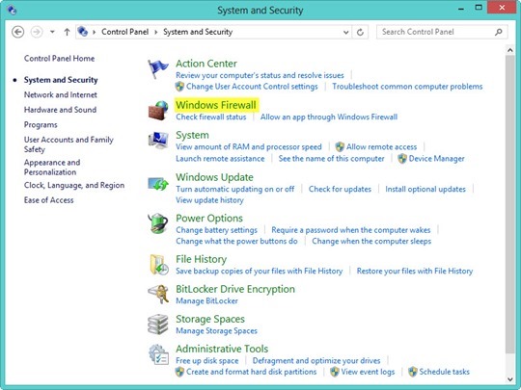Click shield icon beside Device Manager
This screenshot has width=521, height=390.
point(402,159)
